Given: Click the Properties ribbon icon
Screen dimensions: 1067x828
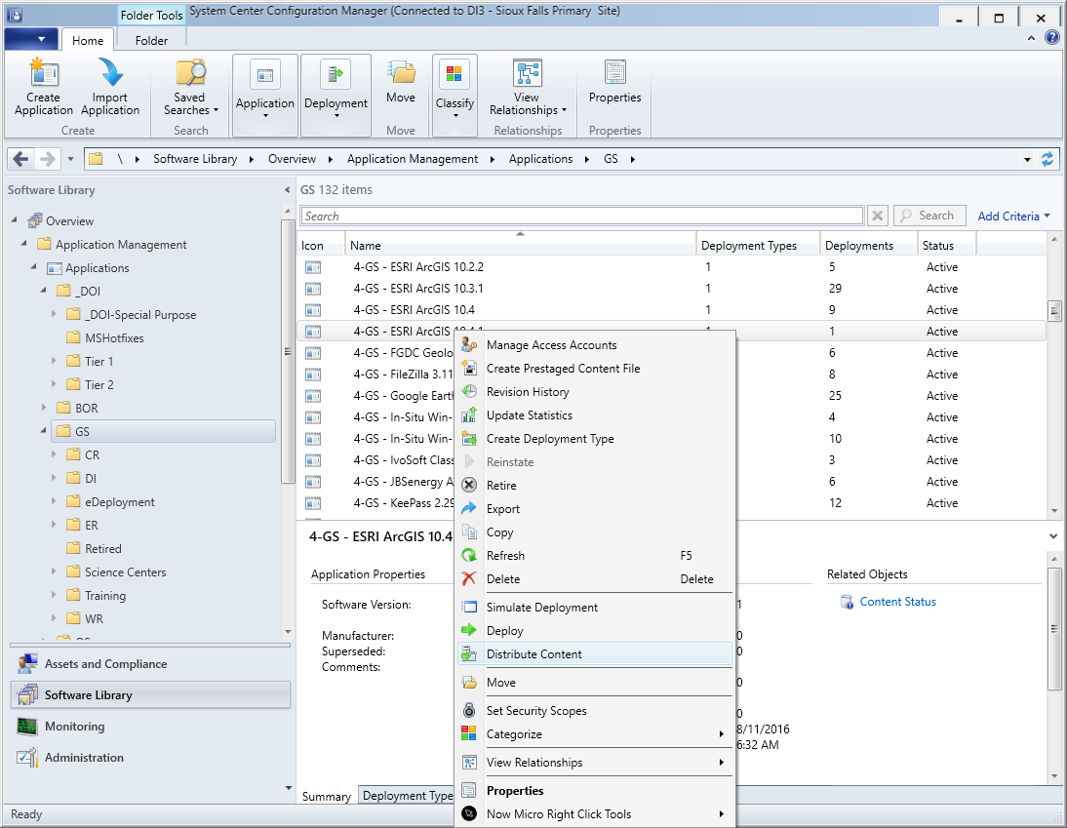Looking at the screenshot, I should (615, 73).
